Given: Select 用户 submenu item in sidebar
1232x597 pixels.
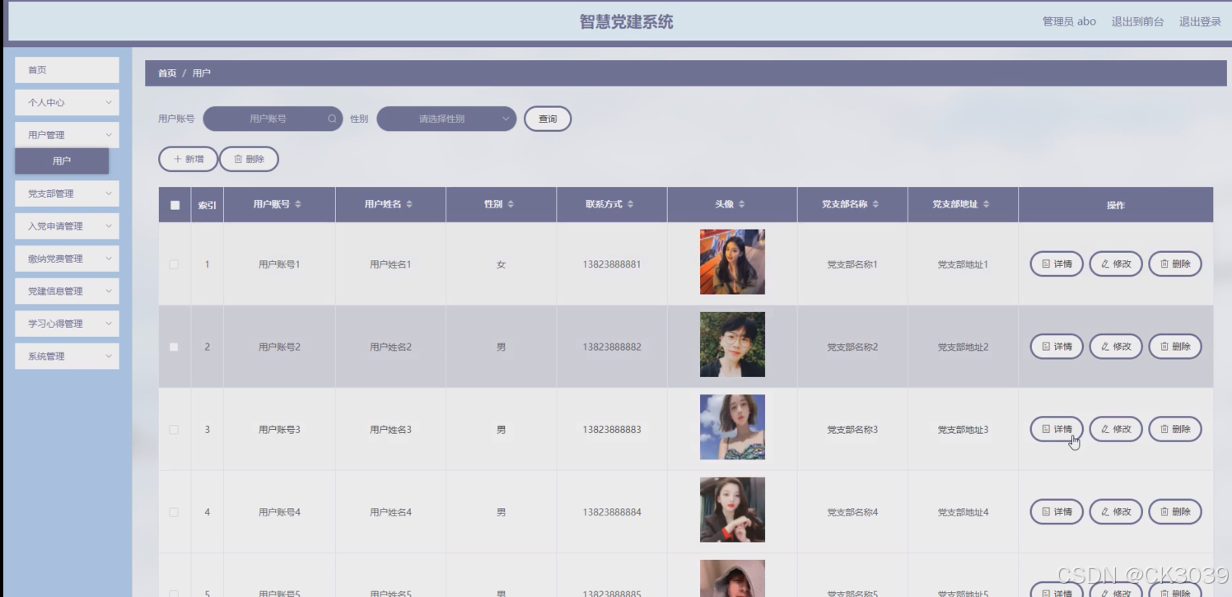Looking at the screenshot, I should pos(62,161).
